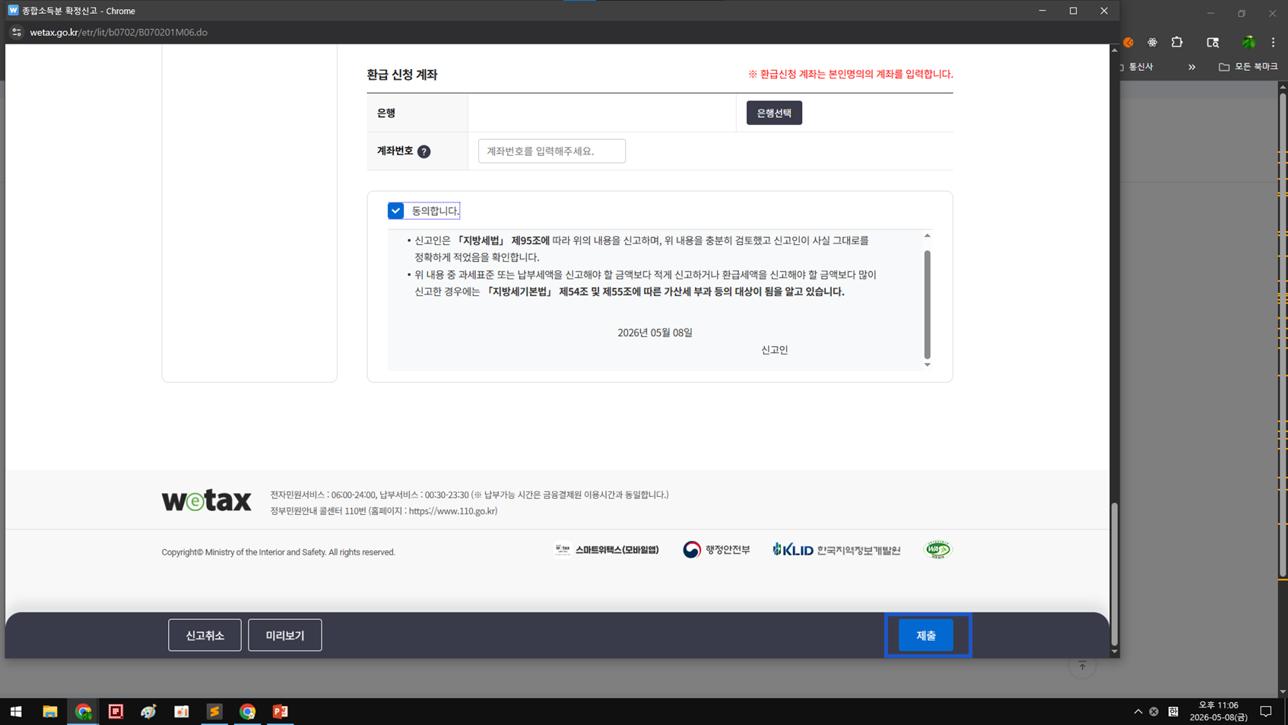Click the popup page scrollbar up arrow
This screenshot has height=725, width=1288.
(x=1115, y=49)
